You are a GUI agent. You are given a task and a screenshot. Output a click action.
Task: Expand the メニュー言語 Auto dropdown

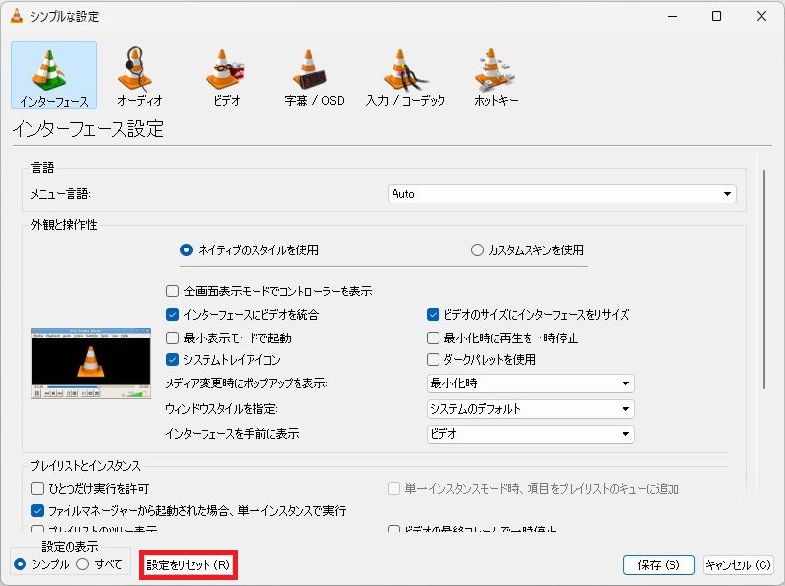[562, 194]
